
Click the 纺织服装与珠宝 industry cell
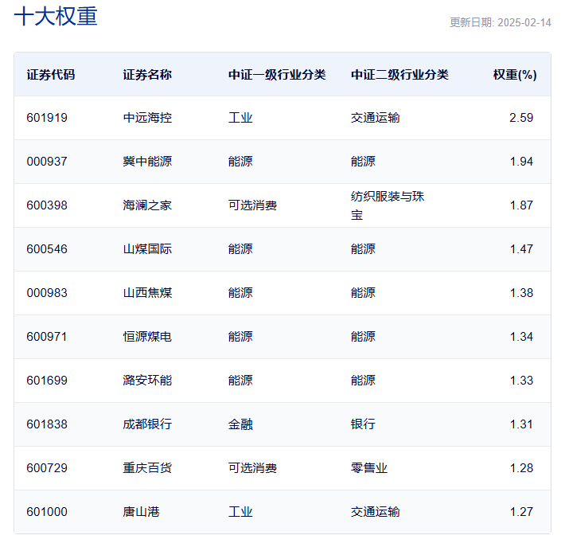coord(388,205)
